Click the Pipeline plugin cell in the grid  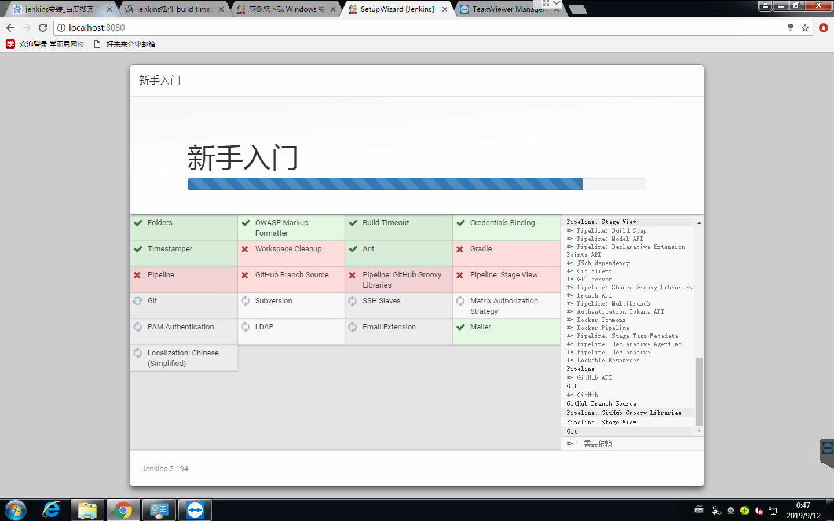tap(184, 280)
